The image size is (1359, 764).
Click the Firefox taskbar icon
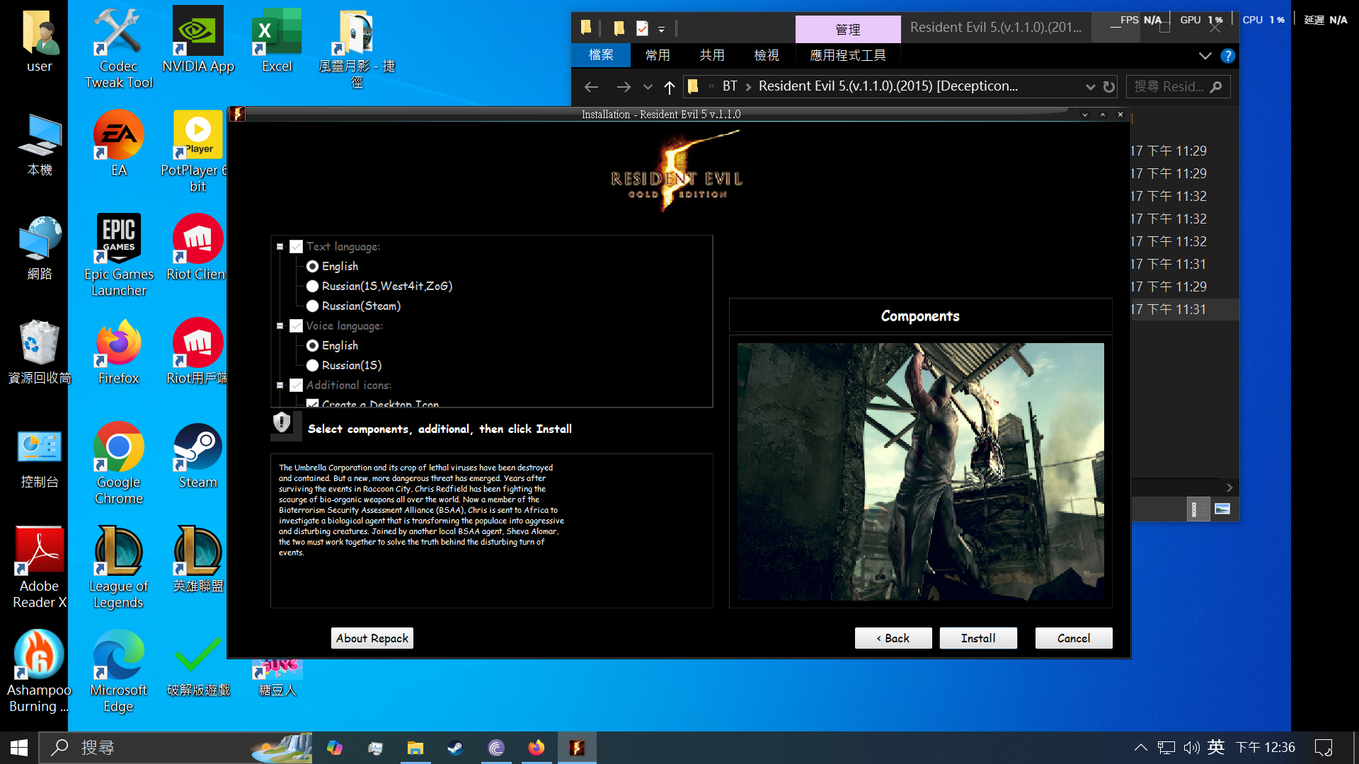(x=536, y=748)
